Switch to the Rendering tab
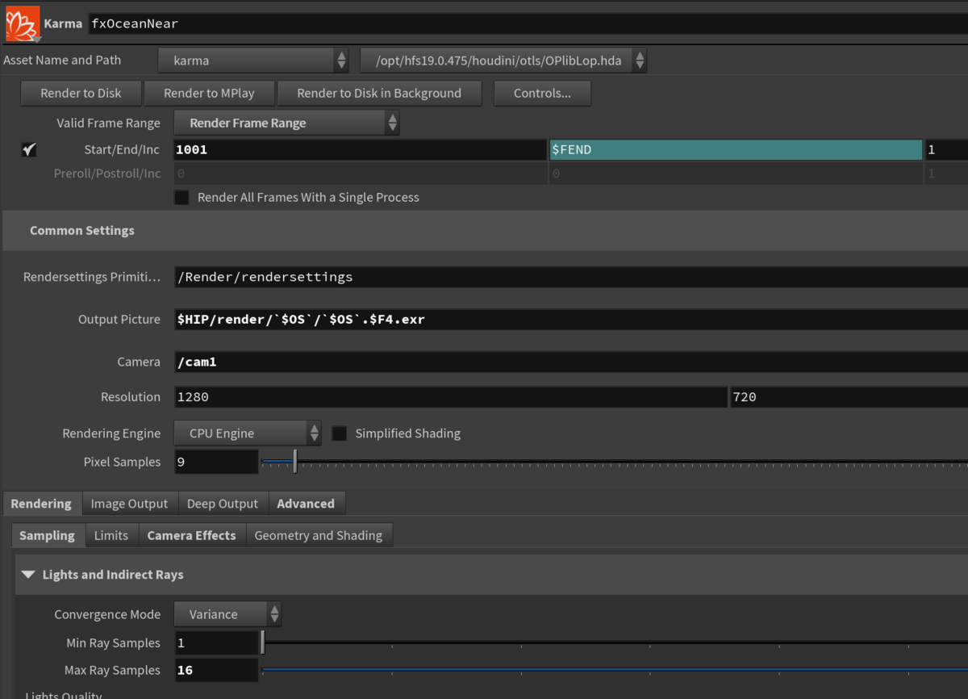This screenshot has width=968, height=699. point(41,504)
